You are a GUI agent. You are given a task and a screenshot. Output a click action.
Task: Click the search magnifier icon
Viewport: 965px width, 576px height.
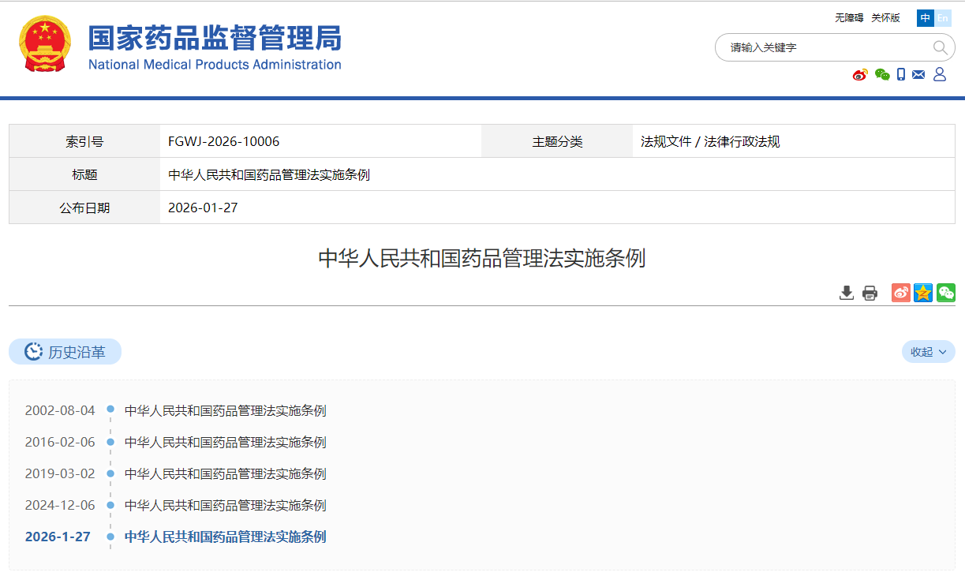click(x=940, y=47)
